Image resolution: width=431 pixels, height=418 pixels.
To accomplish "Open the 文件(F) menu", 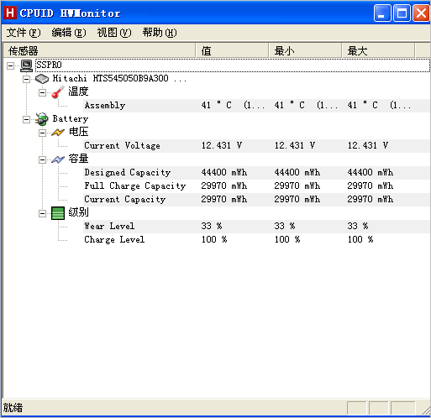I will 24,33.
